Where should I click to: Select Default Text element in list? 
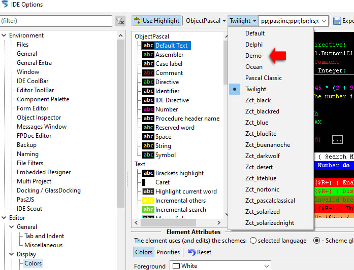click(x=166, y=45)
